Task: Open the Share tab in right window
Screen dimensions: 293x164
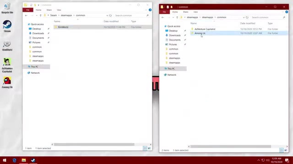Action: click(185, 12)
